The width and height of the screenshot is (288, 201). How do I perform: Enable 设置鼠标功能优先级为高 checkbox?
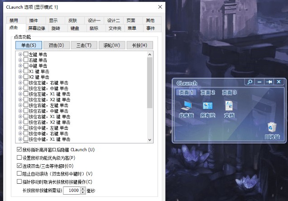pyautogui.click(x=19, y=157)
